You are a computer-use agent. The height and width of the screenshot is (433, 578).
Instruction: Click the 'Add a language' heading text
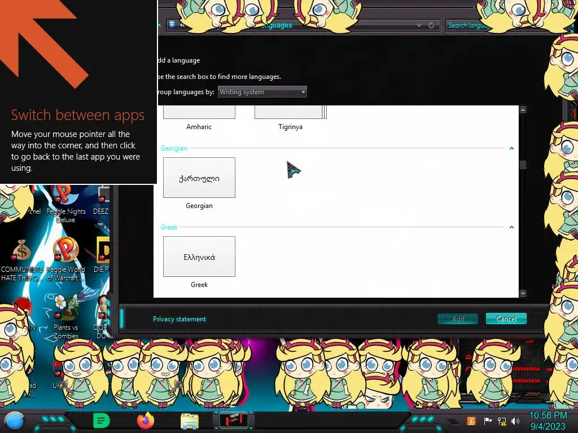point(179,60)
